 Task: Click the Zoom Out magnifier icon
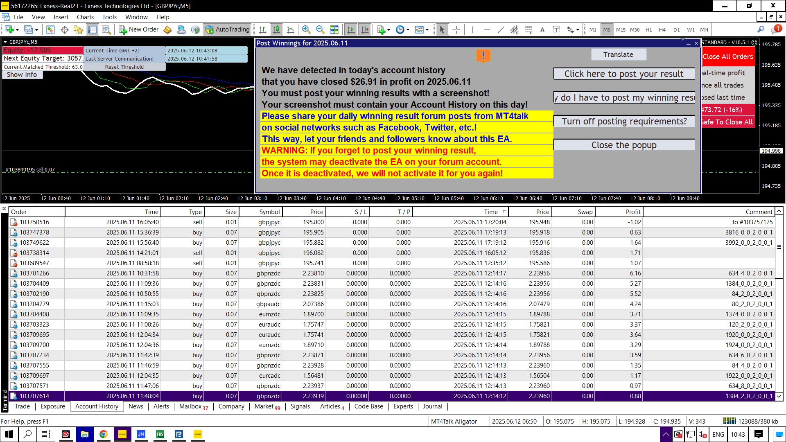point(320,29)
